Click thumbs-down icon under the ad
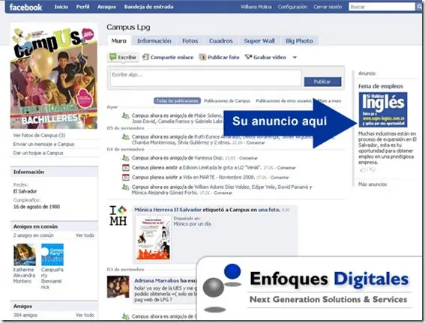 pyautogui.click(x=373, y=170)
